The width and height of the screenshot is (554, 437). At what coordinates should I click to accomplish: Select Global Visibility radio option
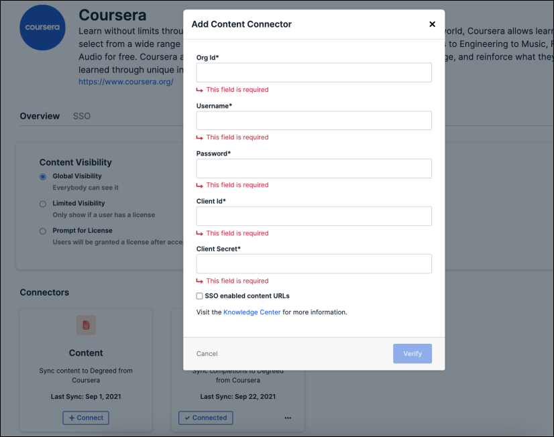pyautogui.click(x=43, y=176)
